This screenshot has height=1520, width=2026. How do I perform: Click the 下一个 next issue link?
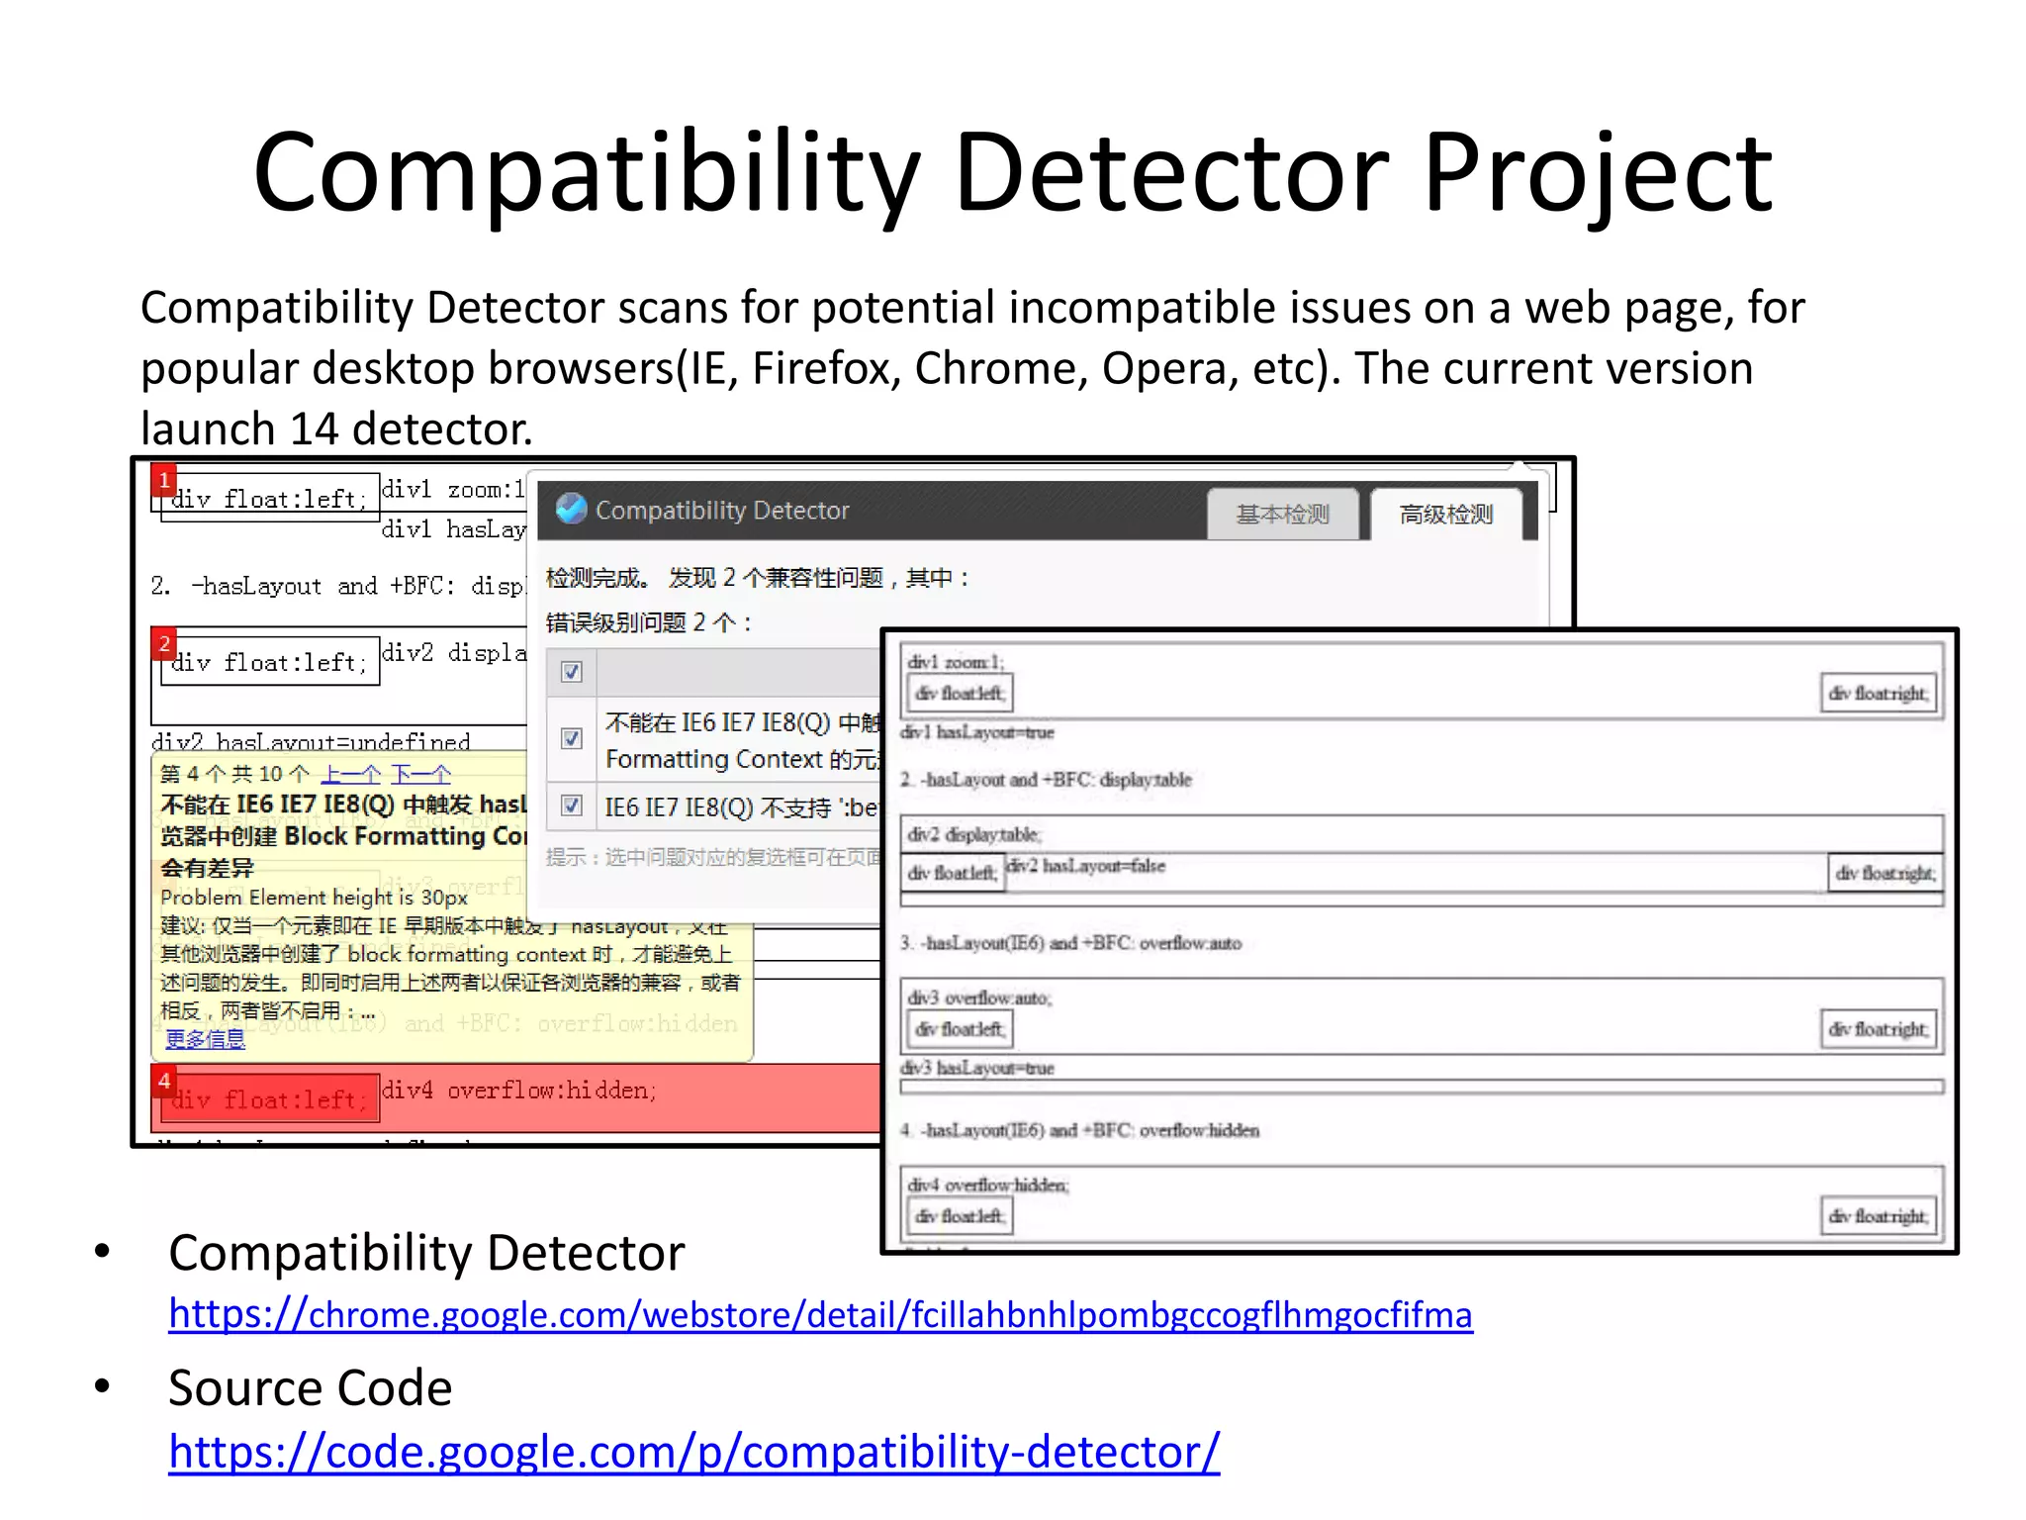click(x=420, y=774)
